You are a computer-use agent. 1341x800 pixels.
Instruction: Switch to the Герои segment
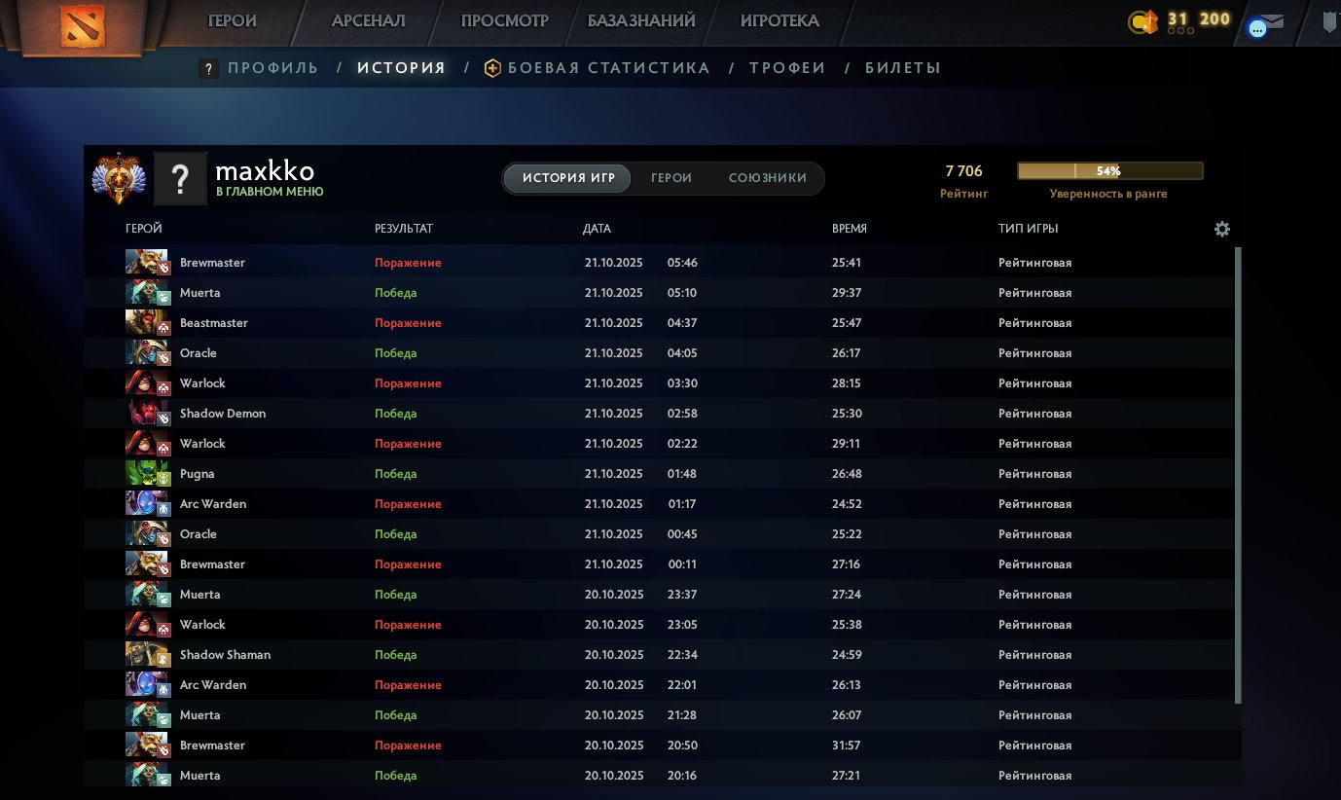coord(671,178)
